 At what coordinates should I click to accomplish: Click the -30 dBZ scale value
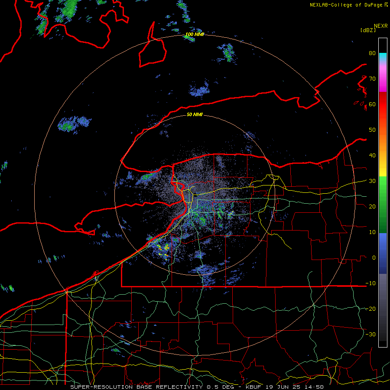click(370, 334)
